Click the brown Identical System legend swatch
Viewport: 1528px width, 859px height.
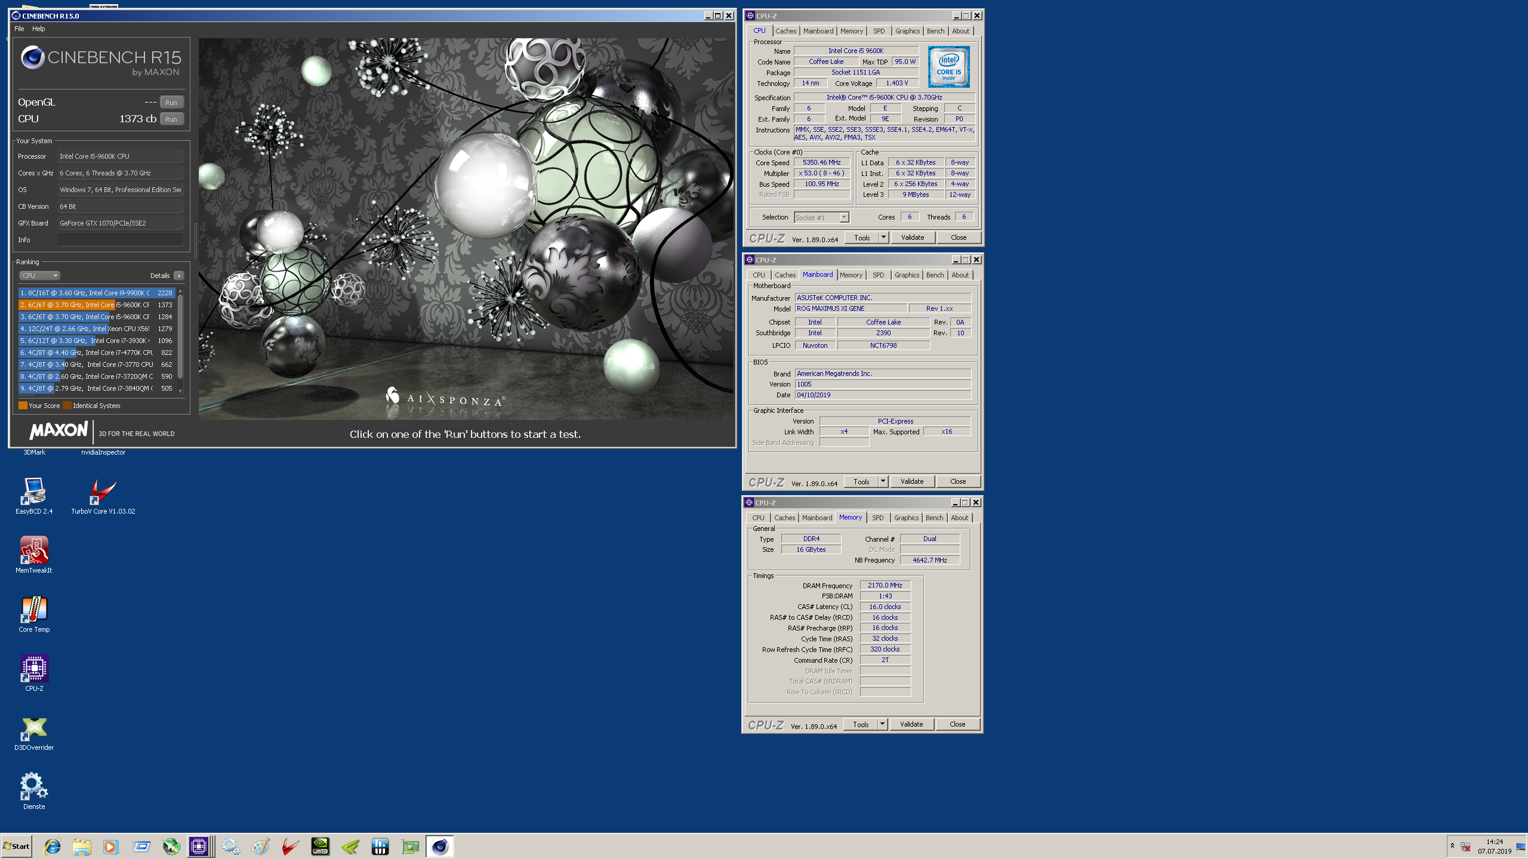click(67, 406)
